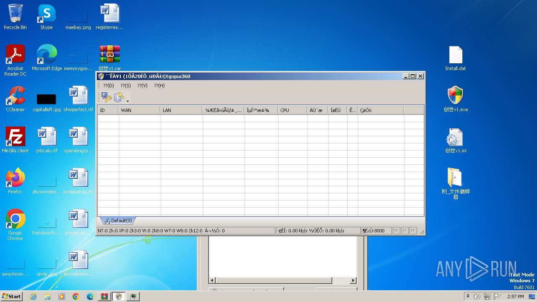
Task: Click the volume speaker tray icon
Action: 477,297
